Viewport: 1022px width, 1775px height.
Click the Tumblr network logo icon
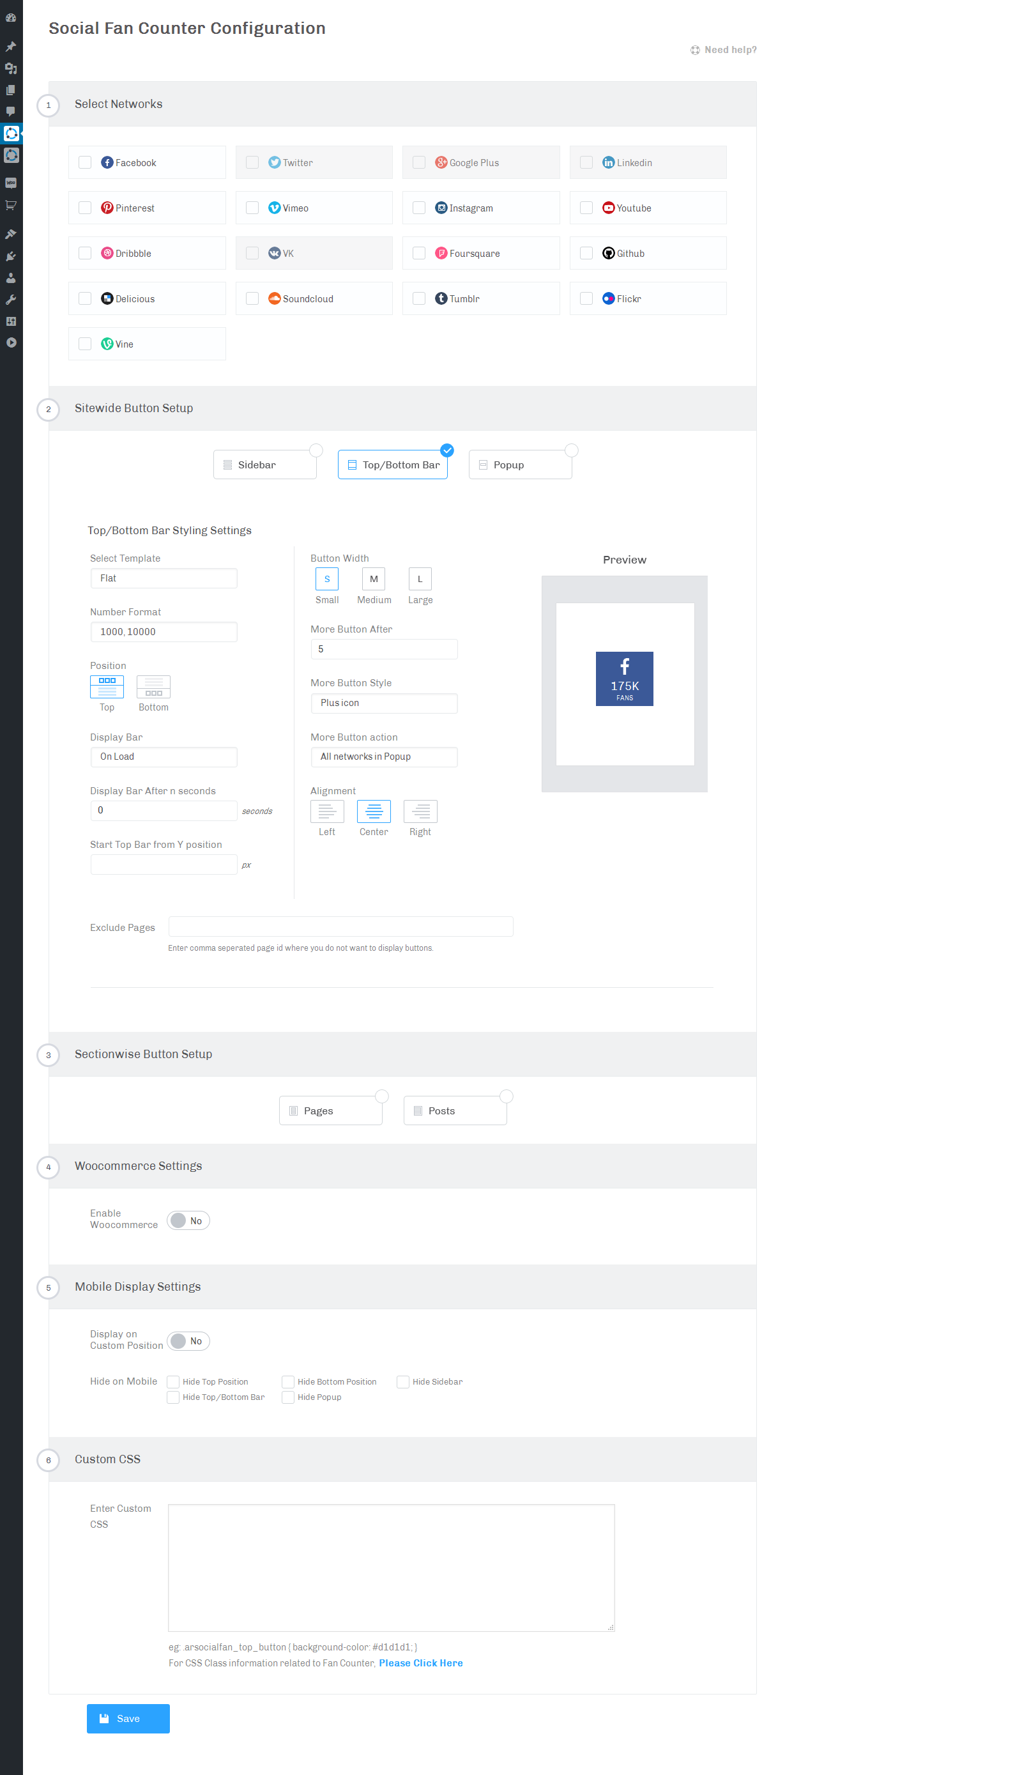[441, 298]
